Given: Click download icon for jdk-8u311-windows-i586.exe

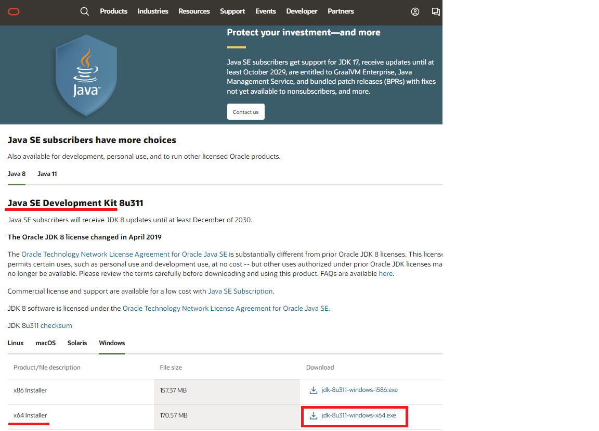Looking at the screenshot, I should tap(313, 390).
